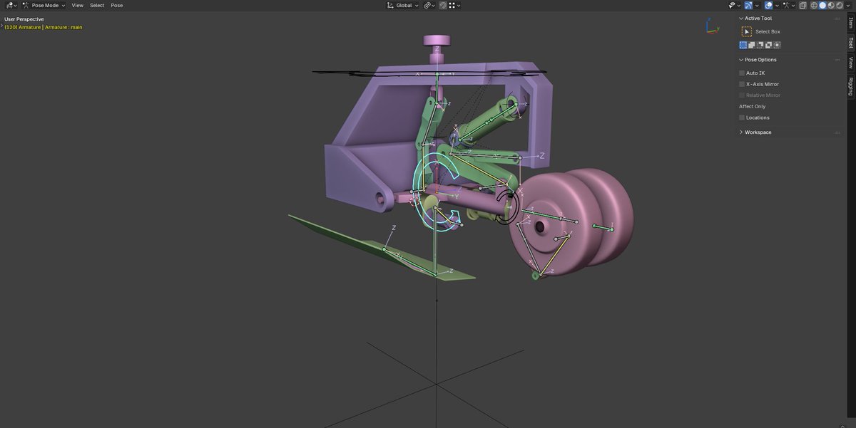Toggle X-Ray viewport display
Image resolution: width=856 pixels, height=428 pixels.
coord(802,5)
